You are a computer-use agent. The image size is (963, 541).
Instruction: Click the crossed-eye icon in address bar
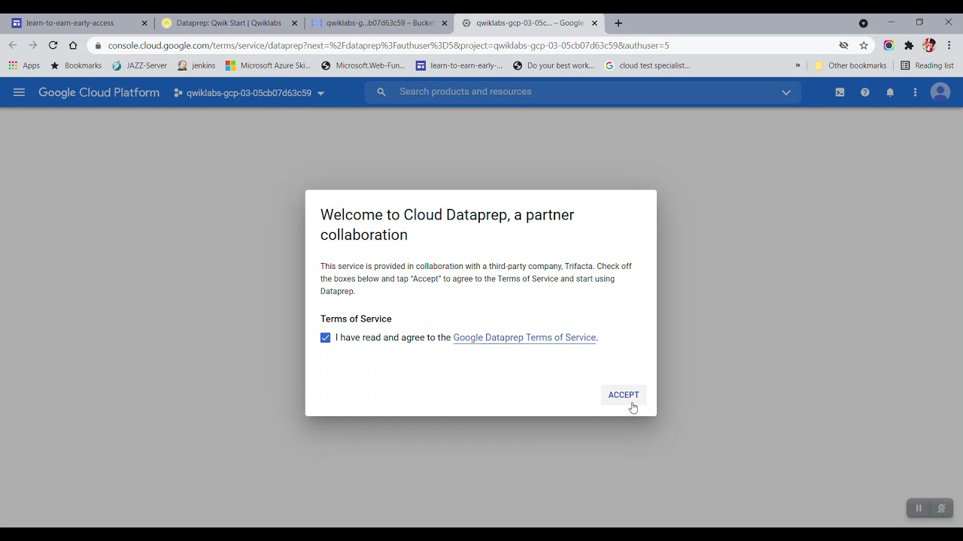(x=843, y=45)
